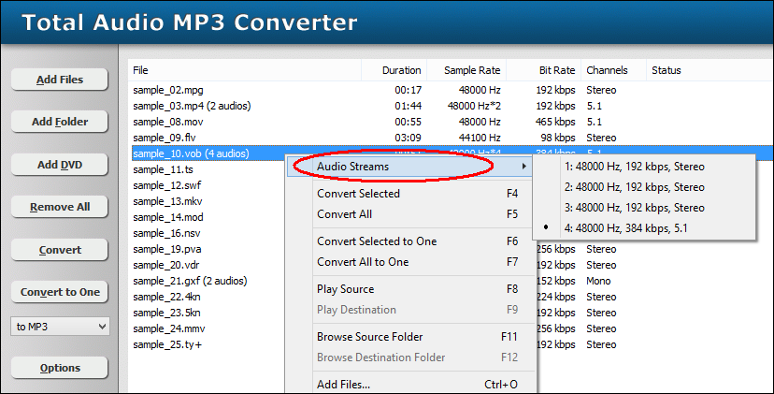Click the Convert to One button
774x394 pixels.
click(x=59, y=292)
